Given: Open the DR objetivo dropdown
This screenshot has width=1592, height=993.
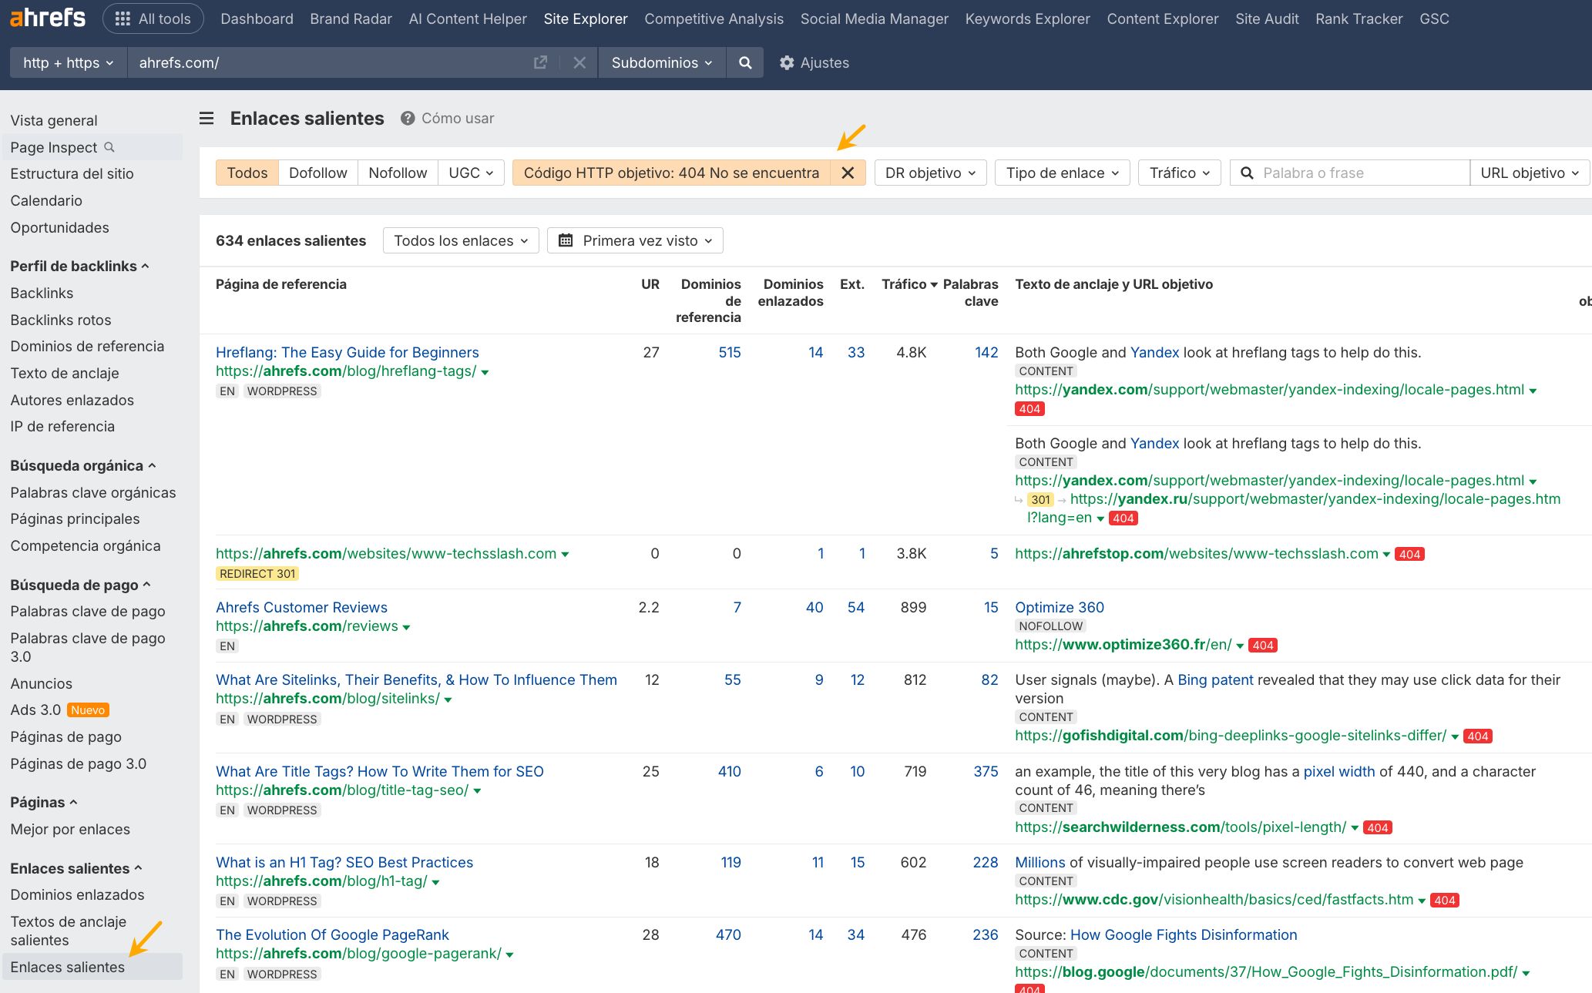Looking at the screenshot, I should pos(930,173).
